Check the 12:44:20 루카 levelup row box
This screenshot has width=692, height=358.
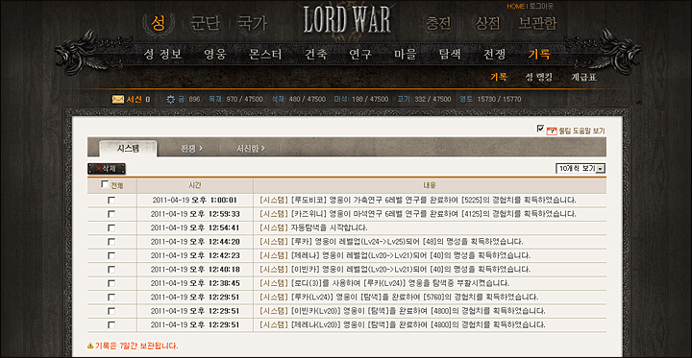111,242
